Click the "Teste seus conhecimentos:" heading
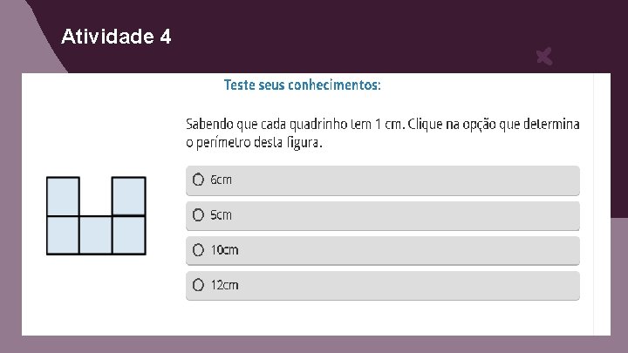 pyautogui.click(x=302, y=85)
